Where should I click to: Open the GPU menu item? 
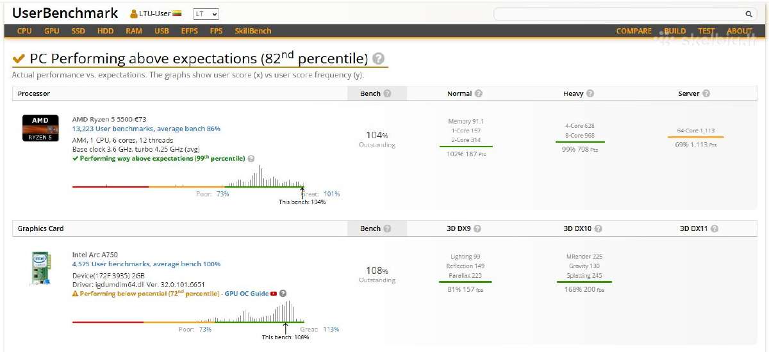52,31
